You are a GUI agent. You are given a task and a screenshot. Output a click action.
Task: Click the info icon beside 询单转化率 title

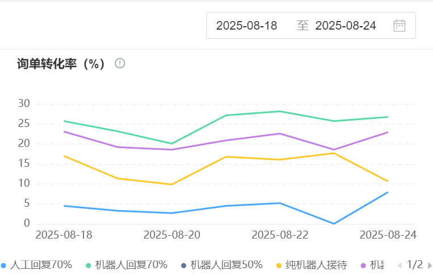(120, 63)
